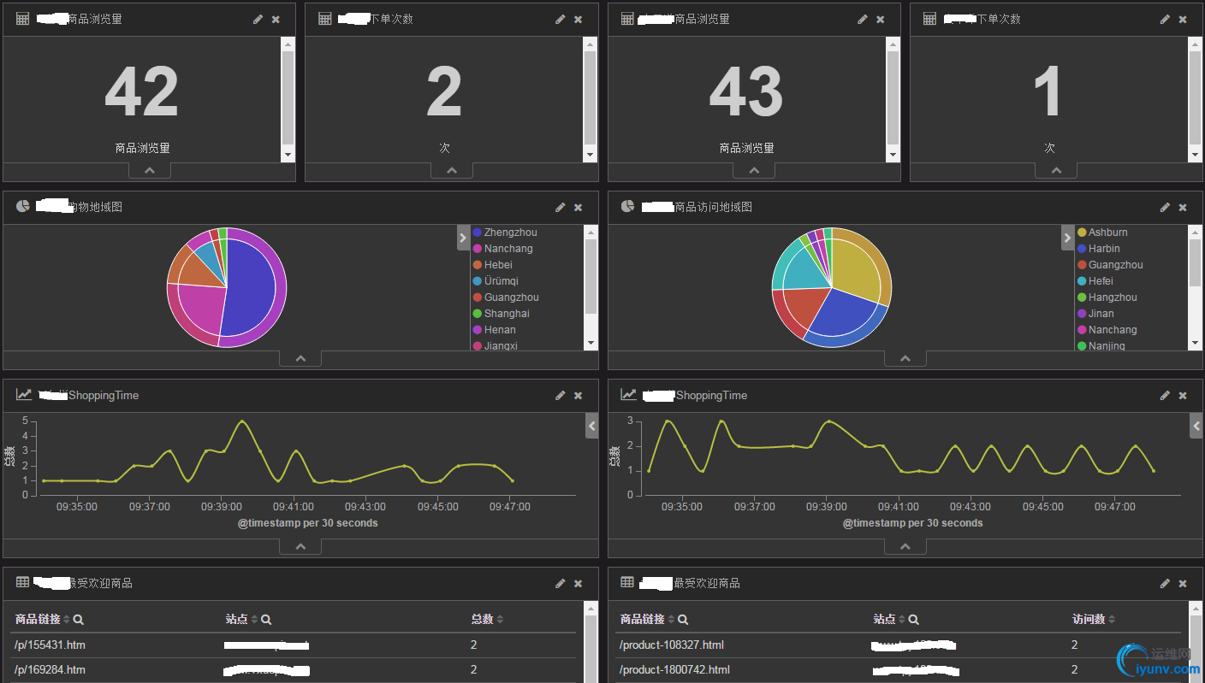Viewport: 1205px width, 683px height.
Task: Show legend of ShoppingTime chart peaking at 3
Action: click(1196, 426)
